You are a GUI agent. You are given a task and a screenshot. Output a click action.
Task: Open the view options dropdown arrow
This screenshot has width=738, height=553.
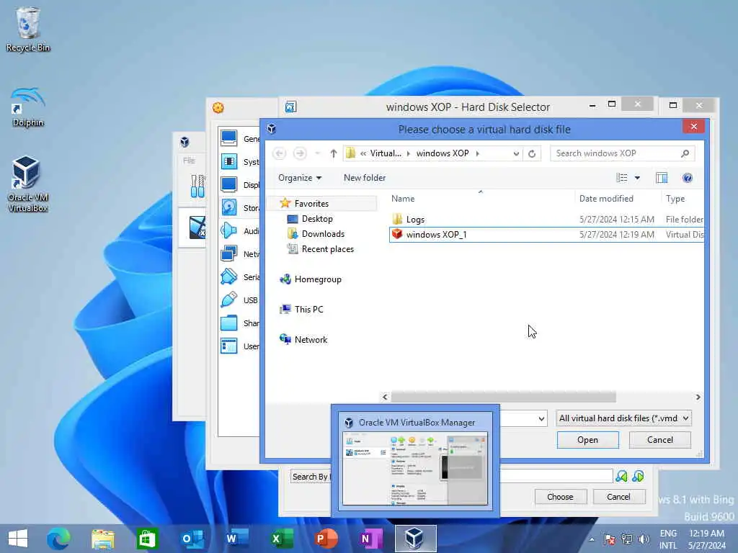coord(637,178)
